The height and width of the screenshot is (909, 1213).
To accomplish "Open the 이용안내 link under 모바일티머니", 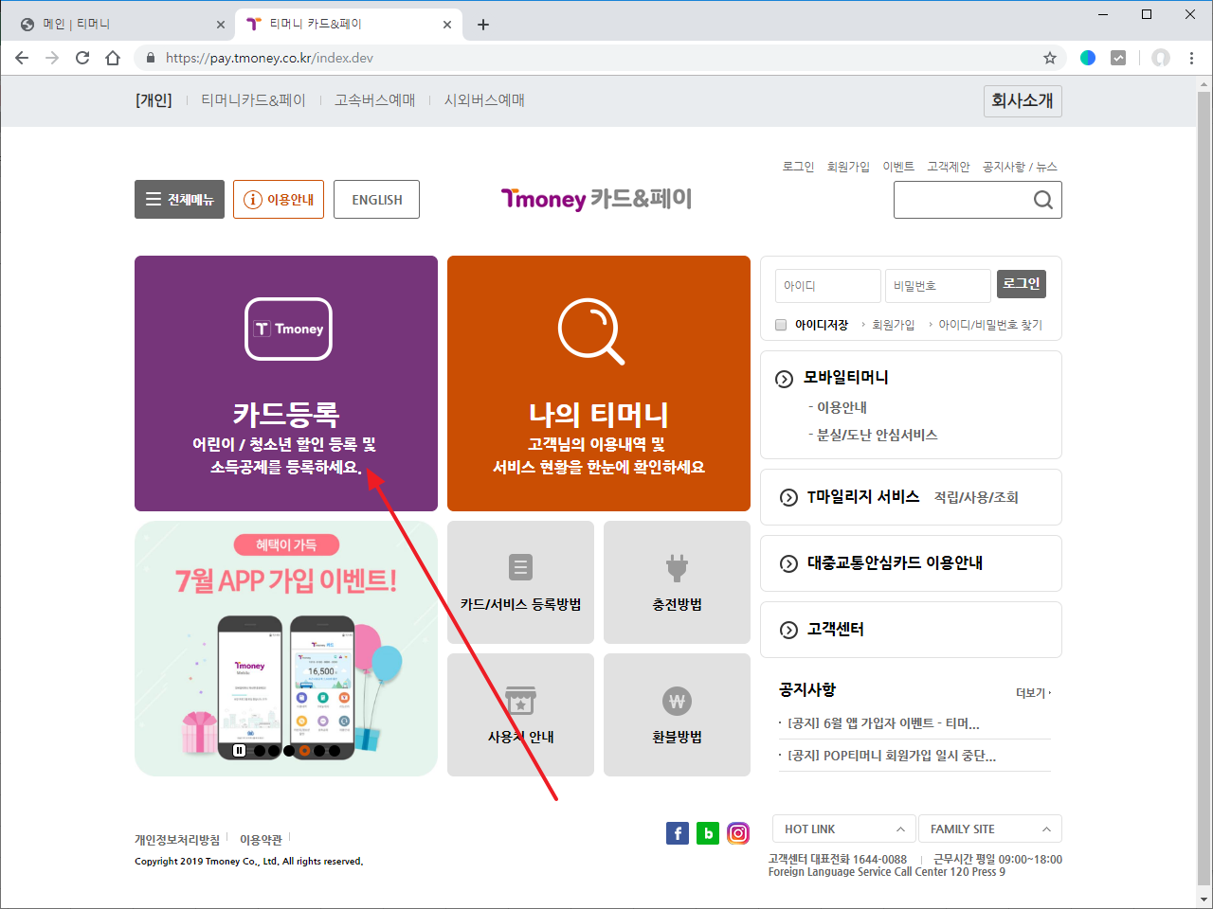I will click(842, 407).
